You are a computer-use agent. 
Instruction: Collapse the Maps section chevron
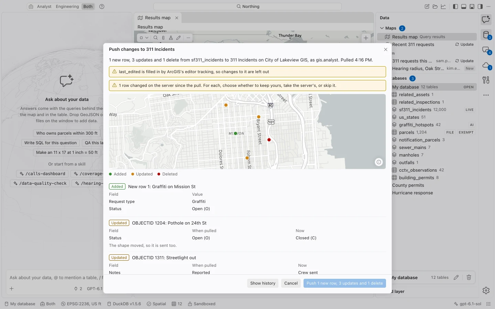click(382, 28)
